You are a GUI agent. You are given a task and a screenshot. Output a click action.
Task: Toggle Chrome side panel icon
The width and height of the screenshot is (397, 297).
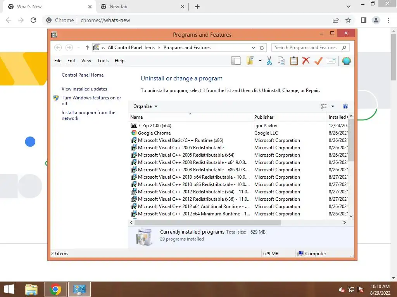(x=364, y=20)
